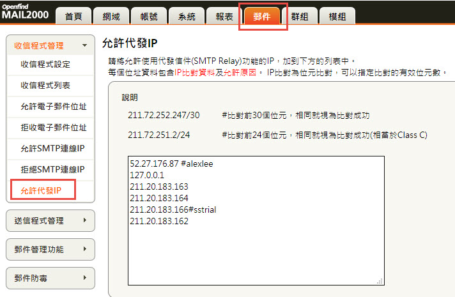Click the 211.20.183.164 entry
Screen dimensions: 455x297
tap(159, 198)
